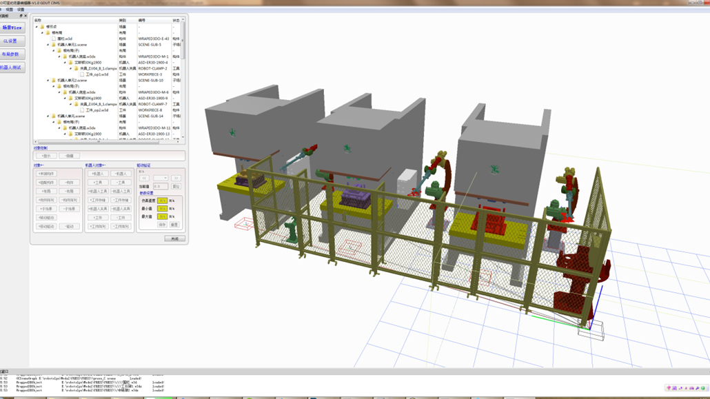Click the -驱动 button
The height and width of the screenshot is (399, 710).
coord(70,226)
